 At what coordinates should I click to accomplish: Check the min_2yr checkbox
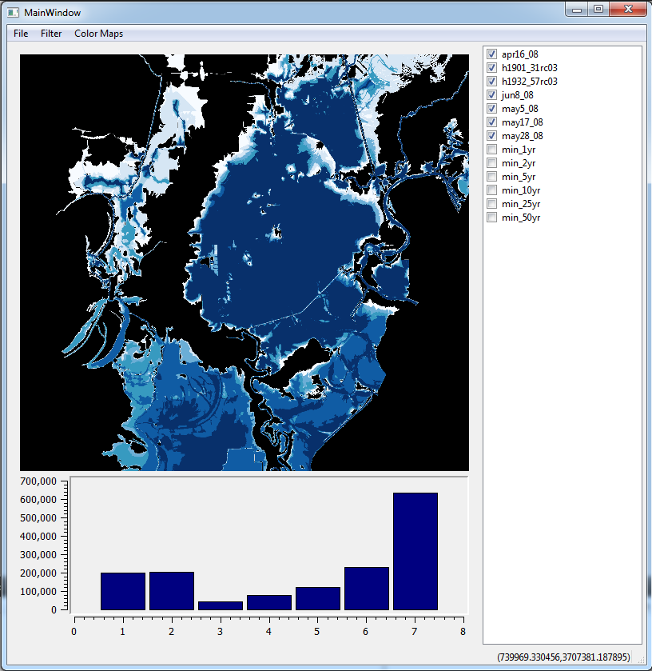point(491,163)
